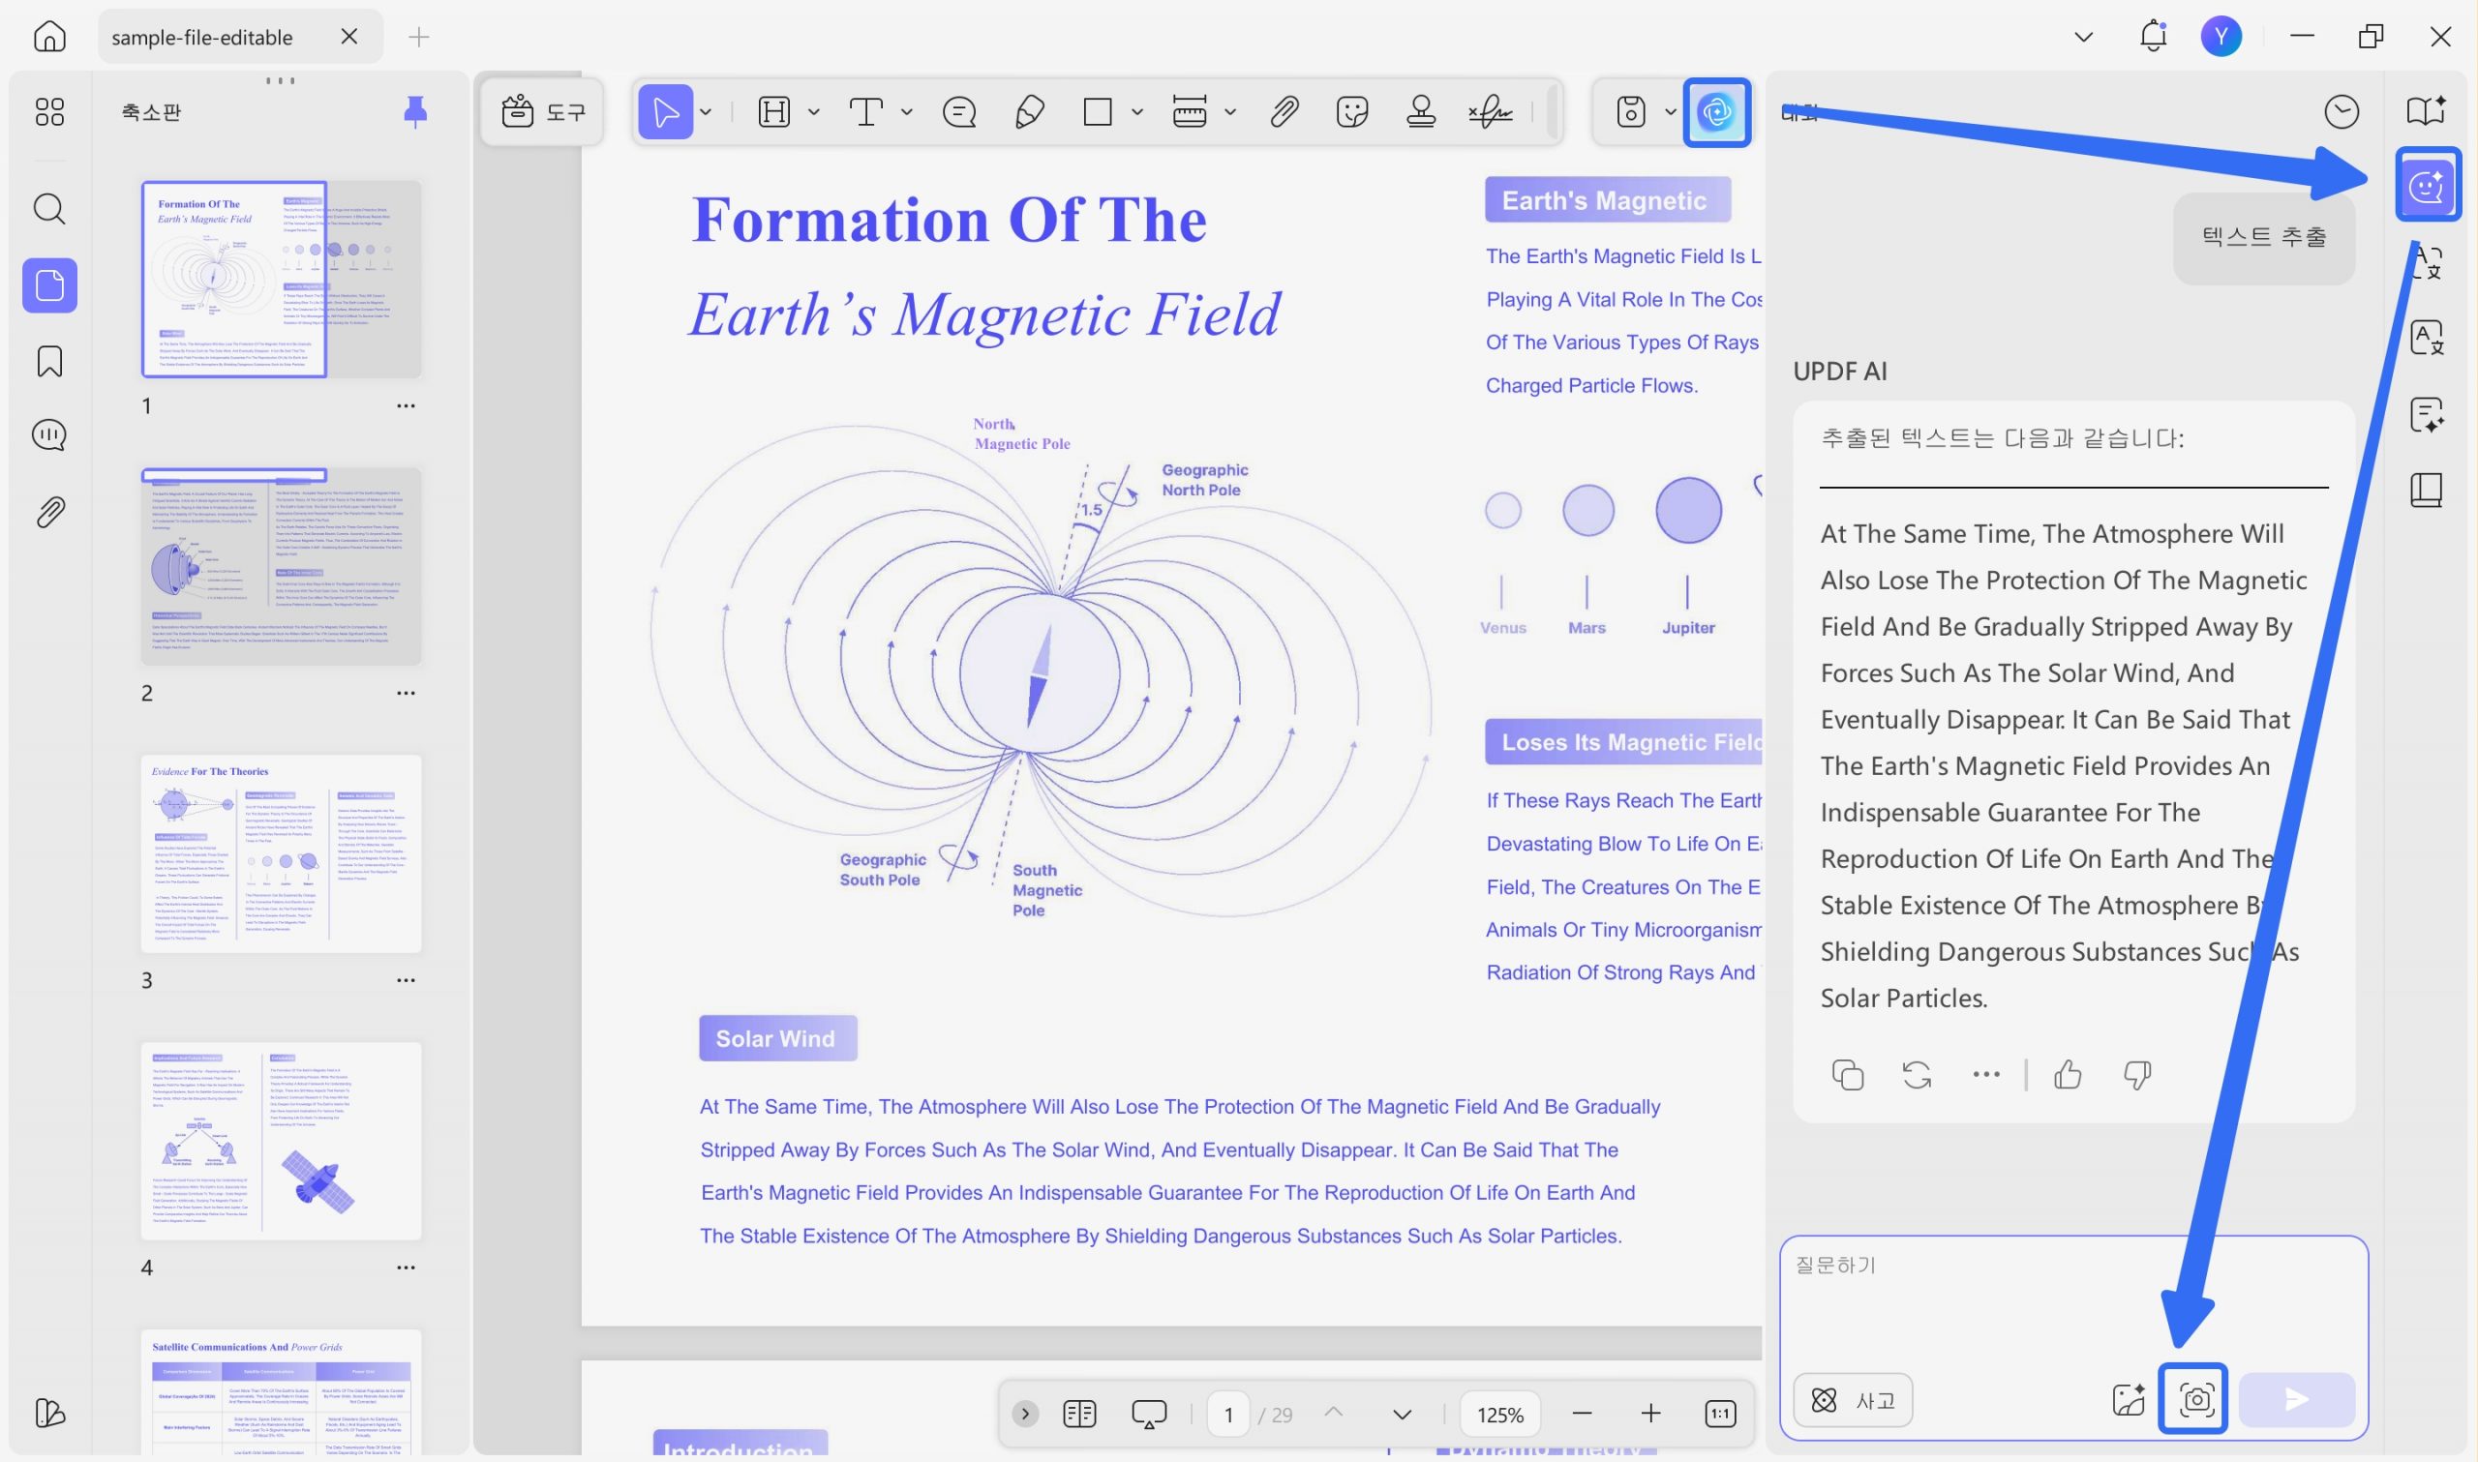Open page 3 thumbnail
The width and height of the screenshot is (2478, 1462).
coord(281,853)
